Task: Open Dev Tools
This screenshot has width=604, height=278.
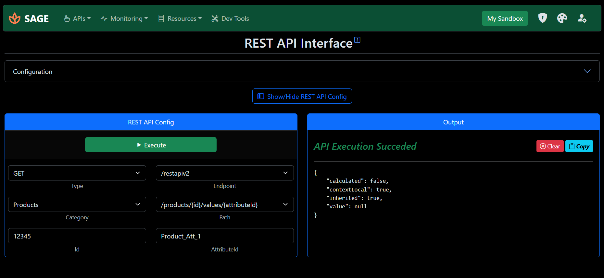Action: pos(230,18)
